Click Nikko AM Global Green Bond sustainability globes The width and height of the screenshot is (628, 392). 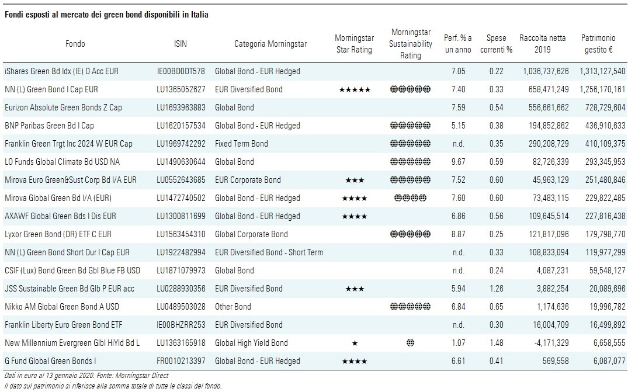410,307
